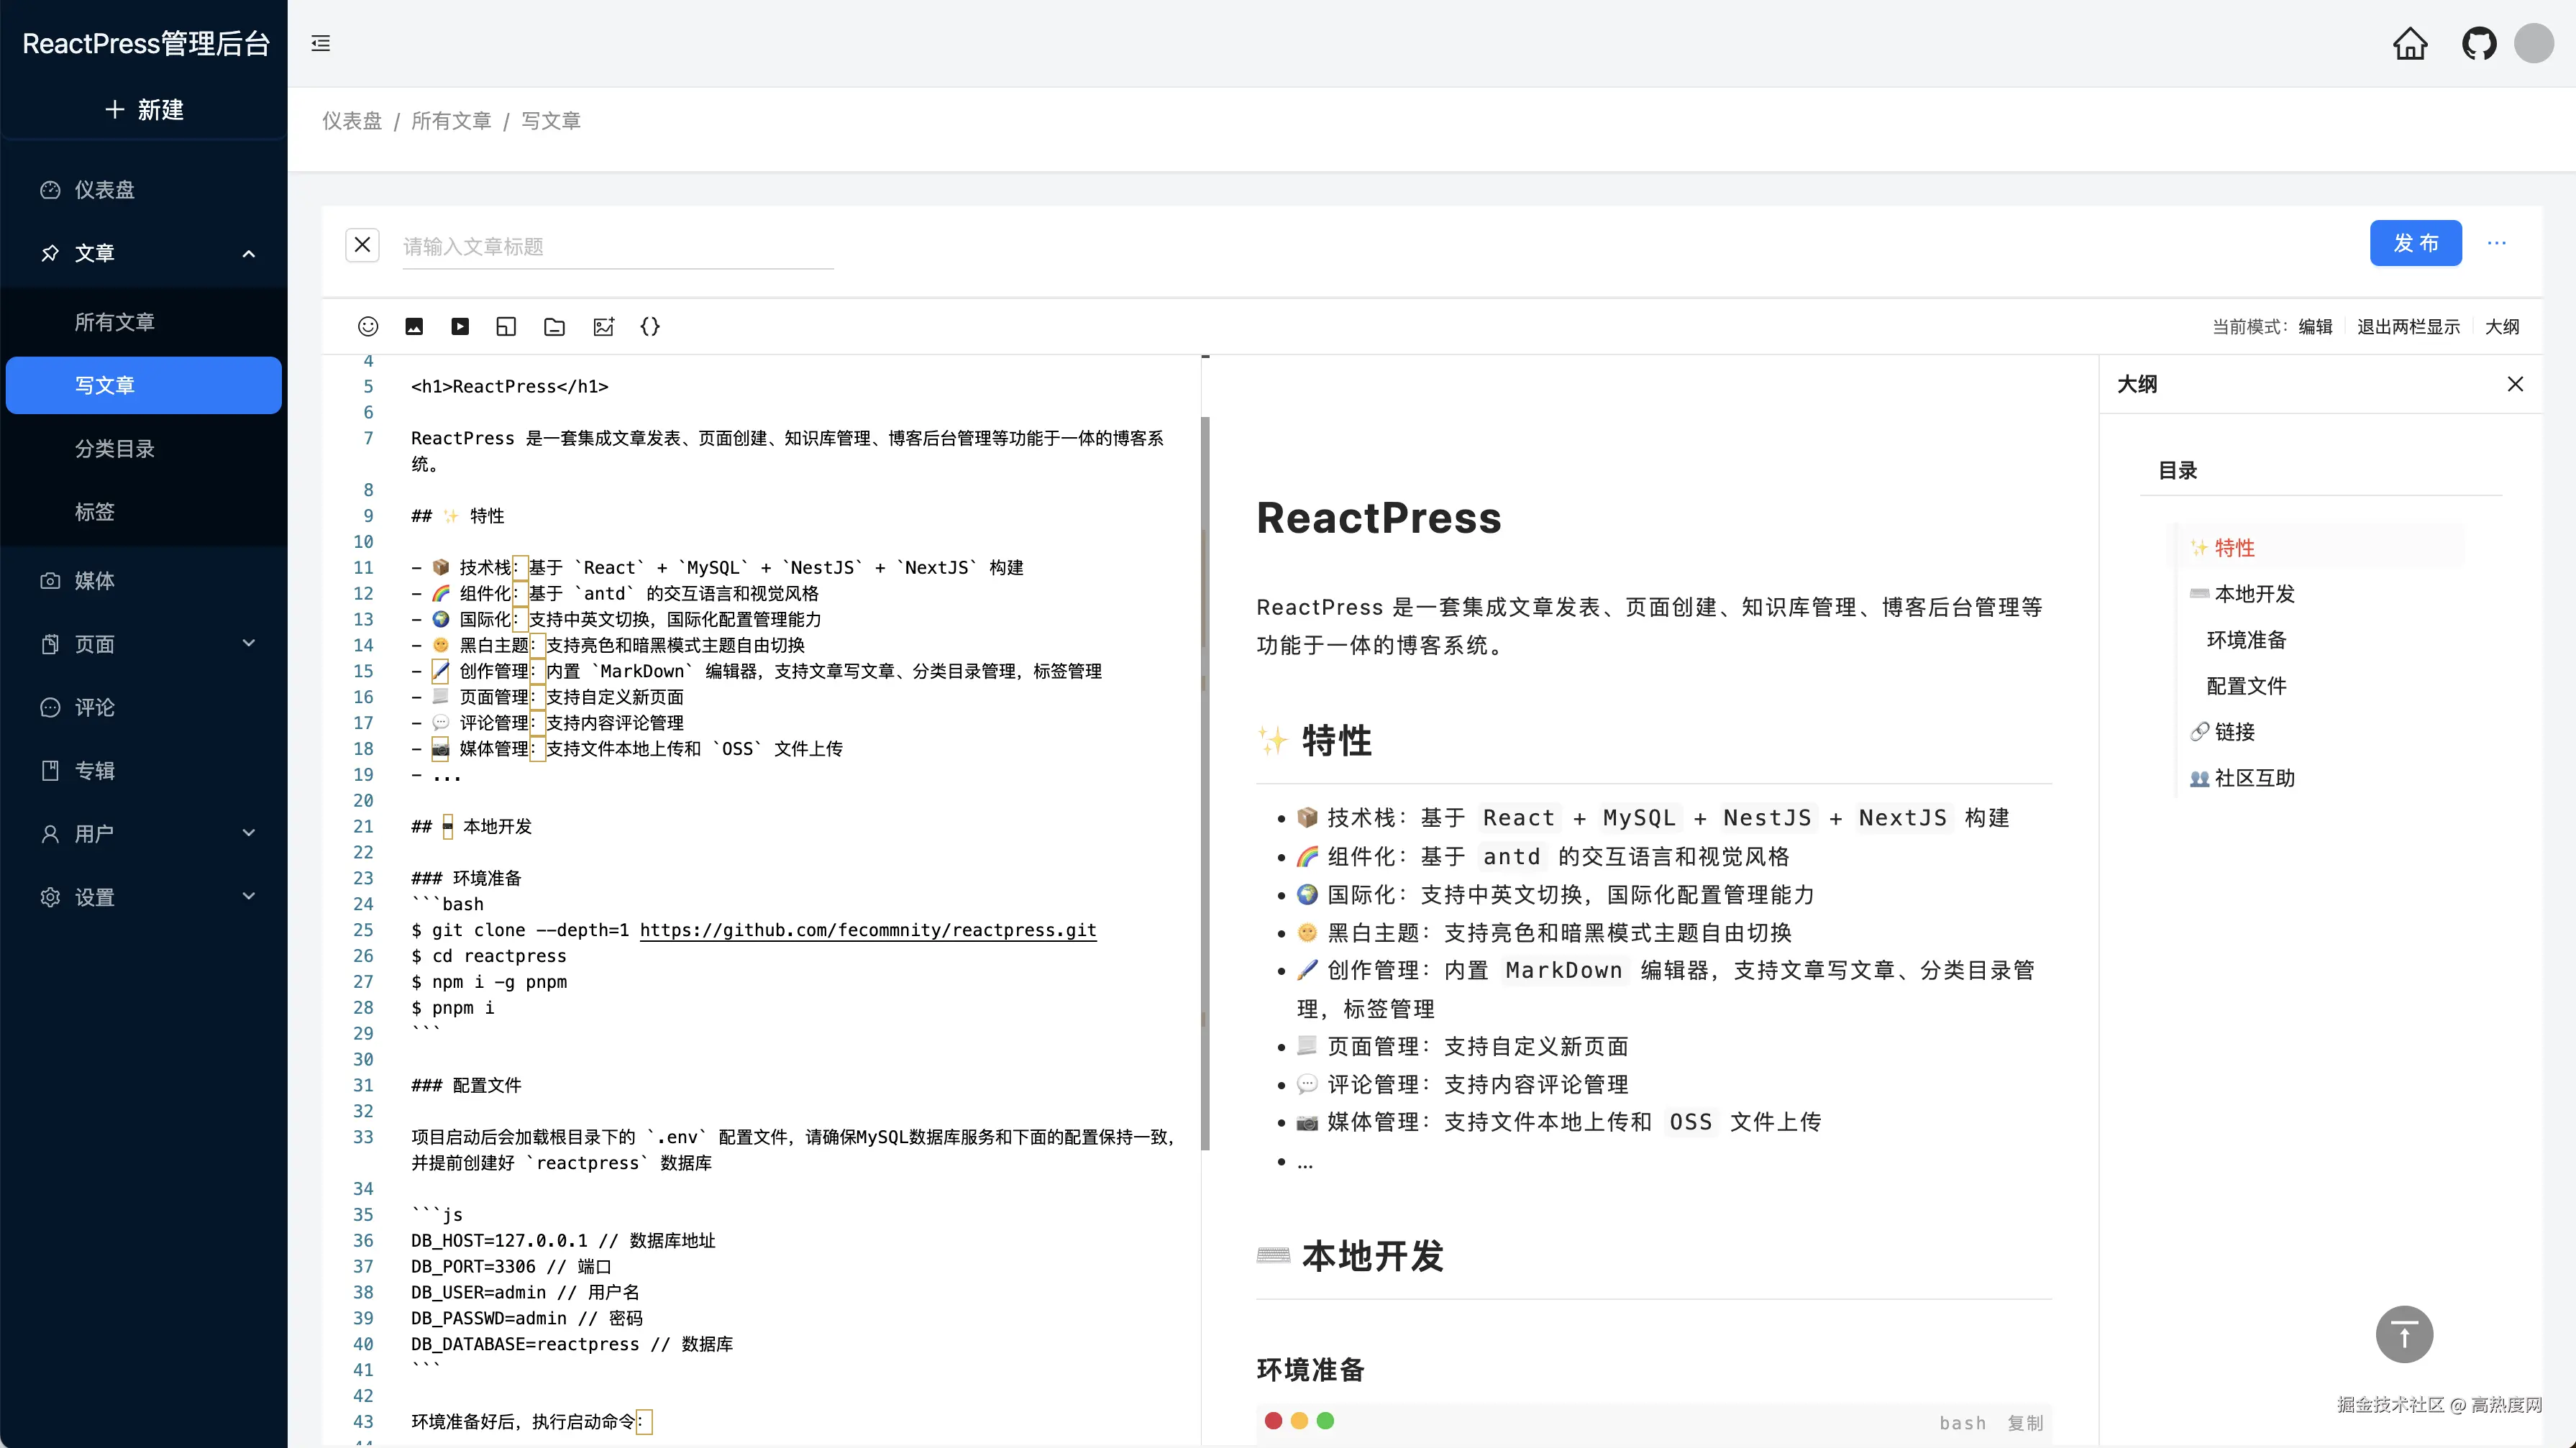This screenshot has height=1448, width=2576.
Task: Go to the site homepage via home icon
Action: click(x=2410, y=44)
